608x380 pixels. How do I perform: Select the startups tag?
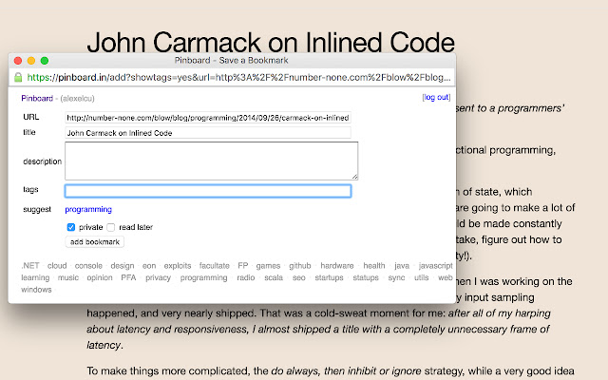pos(329,277)
